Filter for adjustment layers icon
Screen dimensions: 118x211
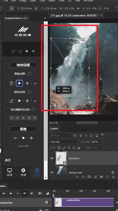(81, 136)
